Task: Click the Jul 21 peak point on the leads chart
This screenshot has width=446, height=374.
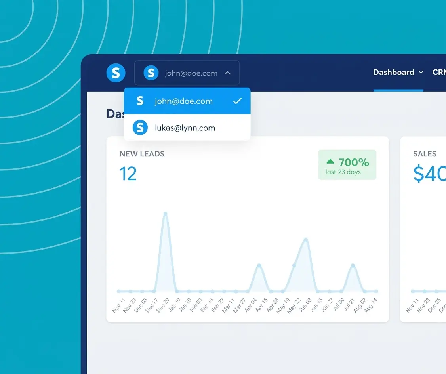Action: [353, 265]
